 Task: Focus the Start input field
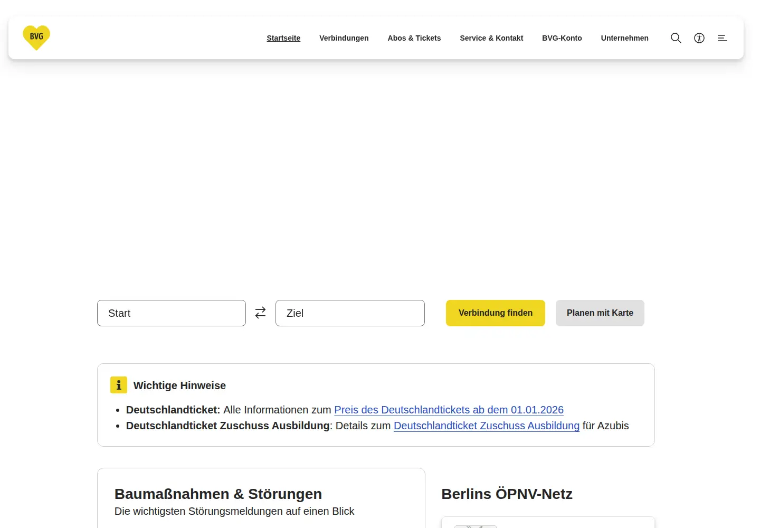(172, 313)
